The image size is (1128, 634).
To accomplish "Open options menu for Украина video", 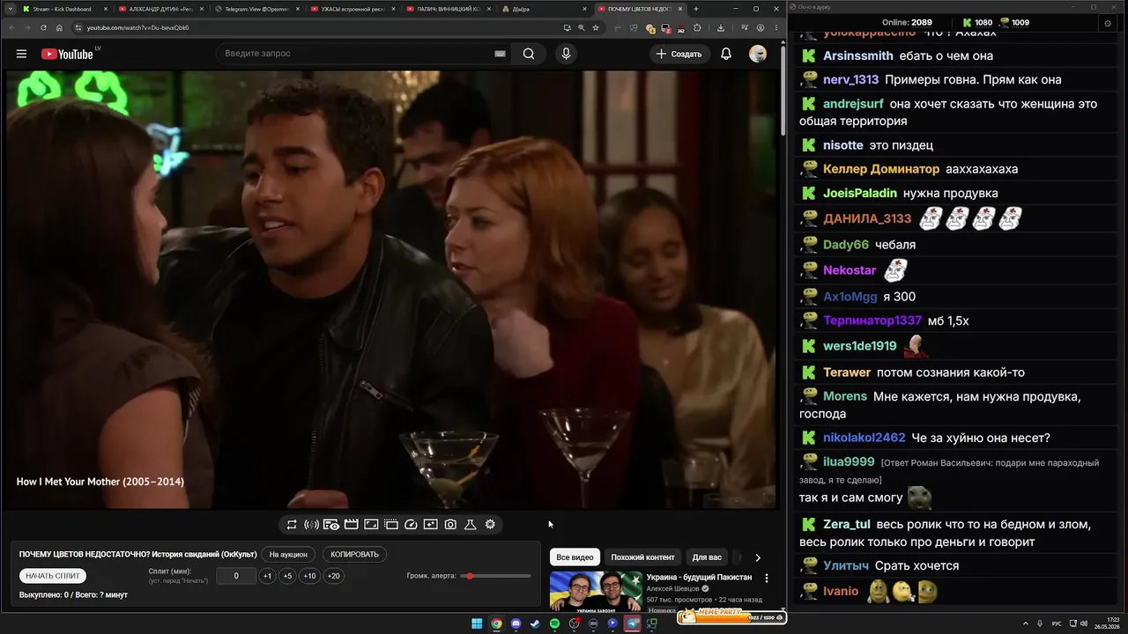I will point(766,578).
